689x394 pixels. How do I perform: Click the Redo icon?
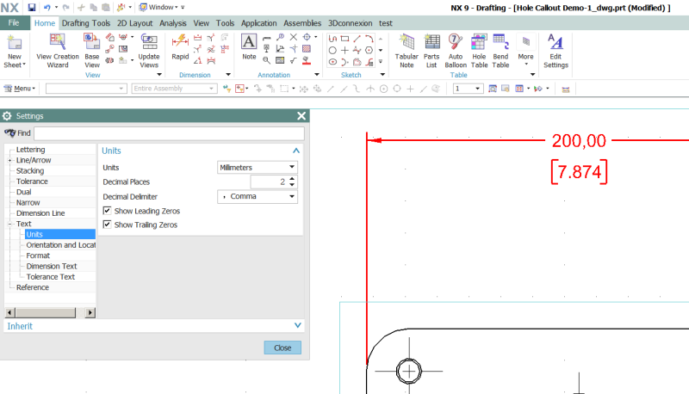click(x=66, y=8)
